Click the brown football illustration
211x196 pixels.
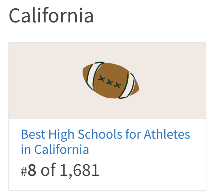(111, 80)
